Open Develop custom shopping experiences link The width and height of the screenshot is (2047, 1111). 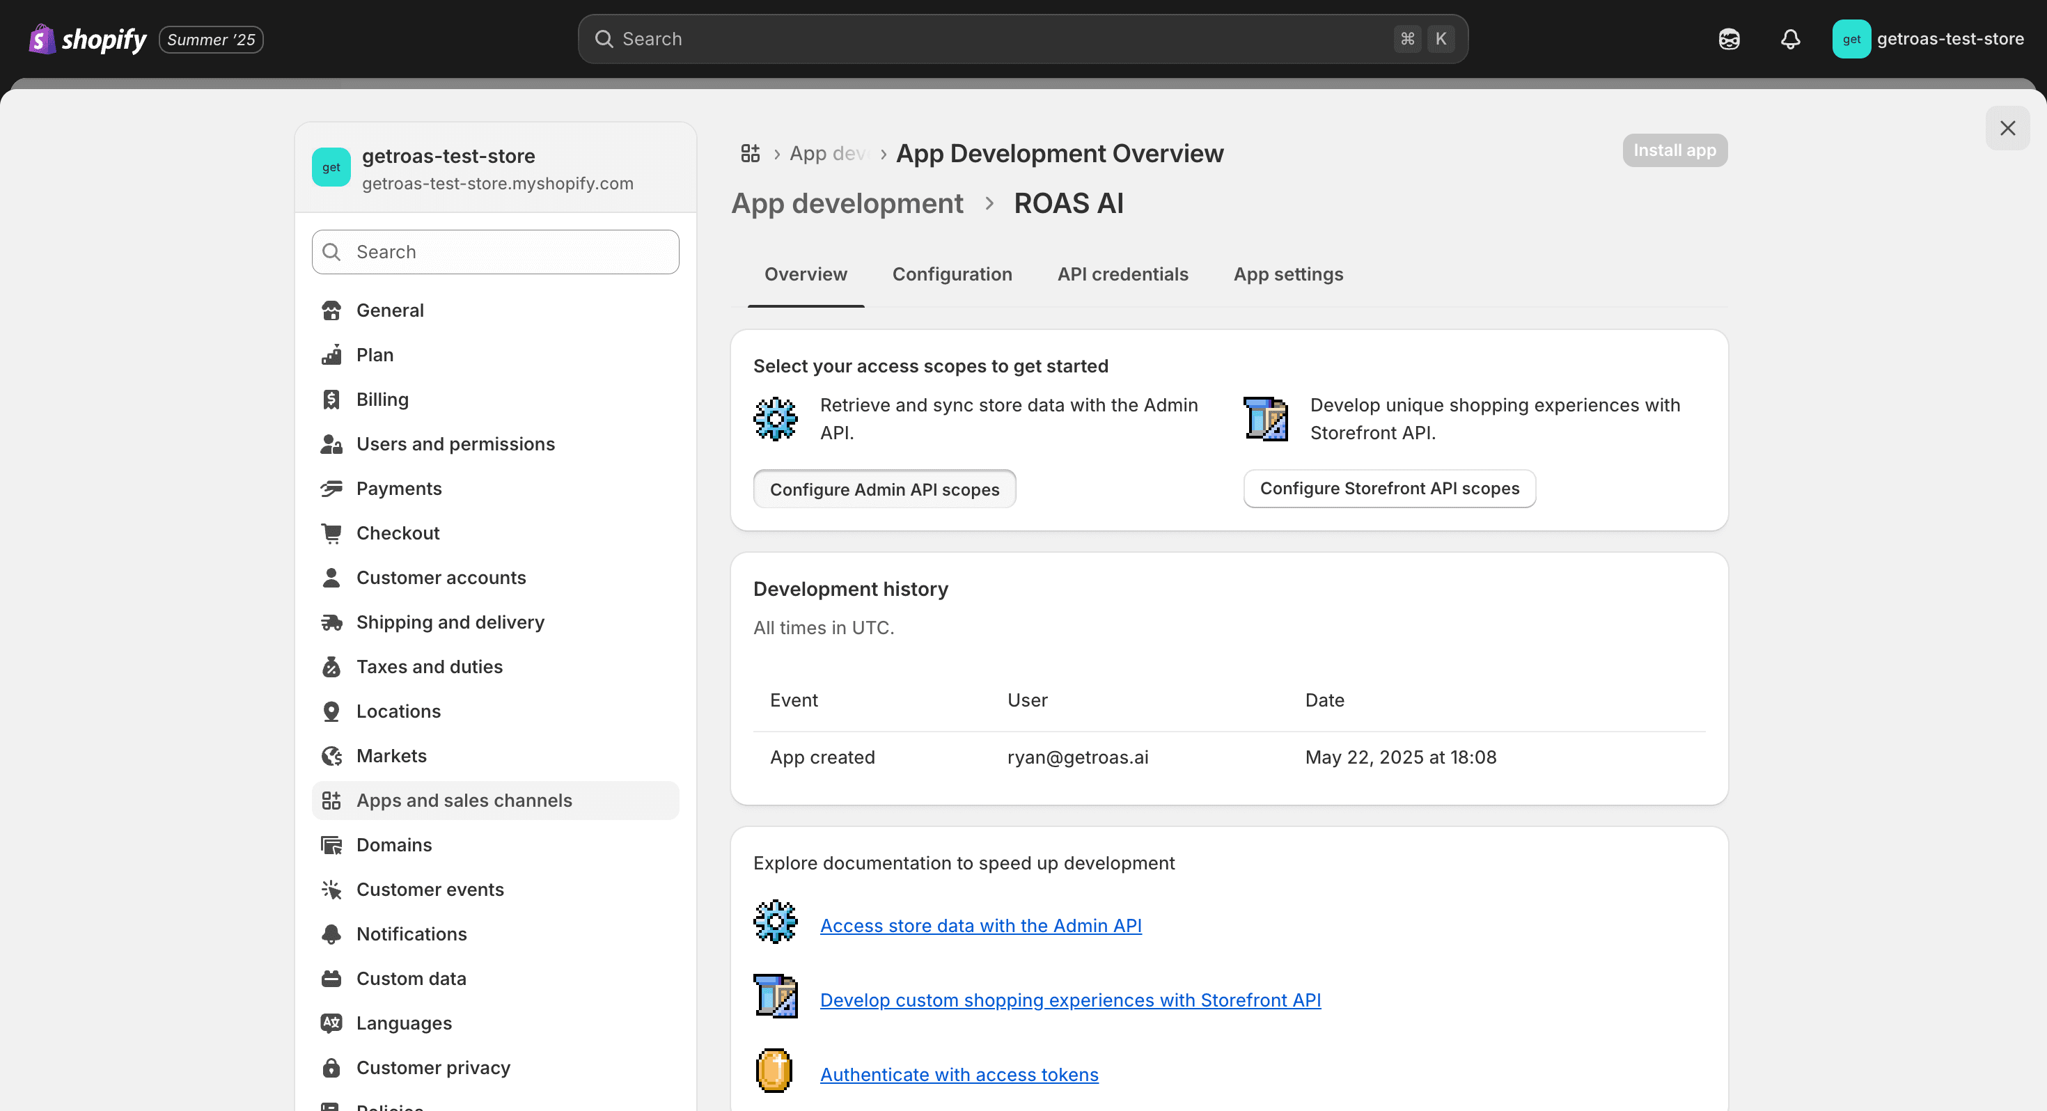click(1070, 1000)
